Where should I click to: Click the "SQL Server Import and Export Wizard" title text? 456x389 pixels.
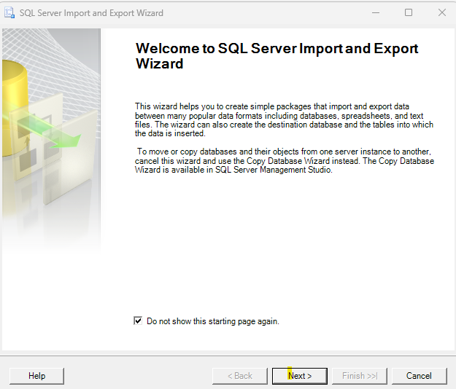(91, 13)
